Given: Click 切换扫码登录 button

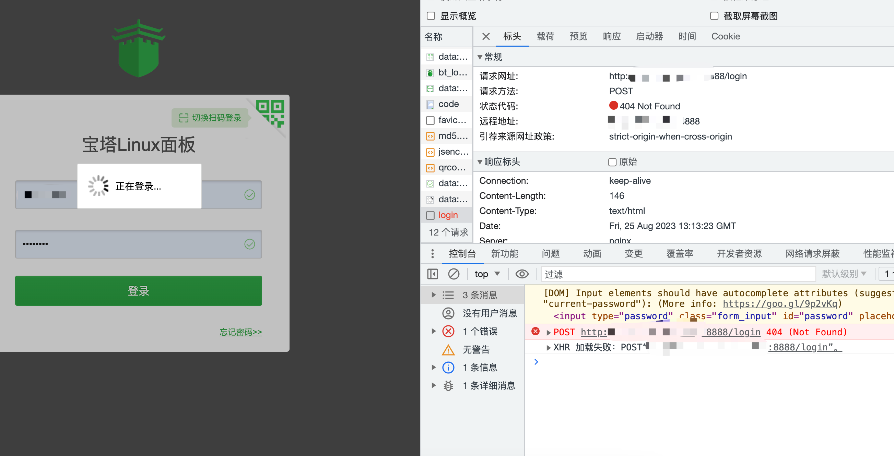Looking at the screenshot, I should click(210, 118).
